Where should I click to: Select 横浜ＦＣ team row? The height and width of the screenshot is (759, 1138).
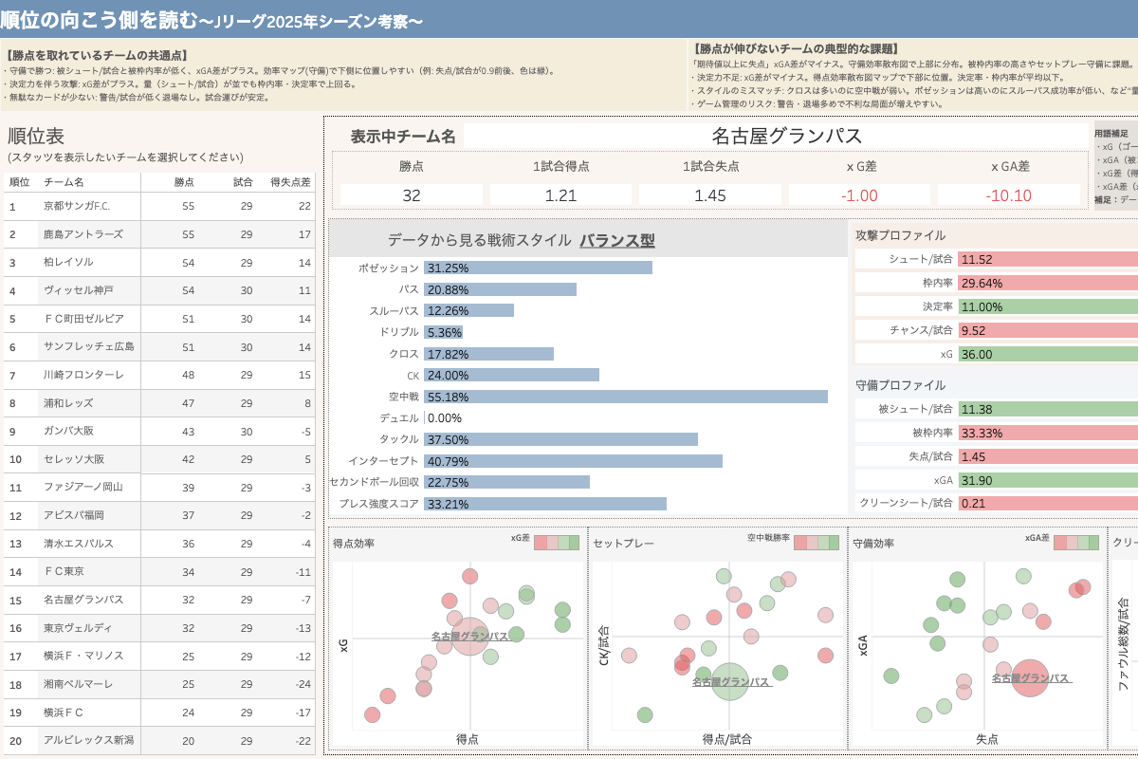click(159, 713)
